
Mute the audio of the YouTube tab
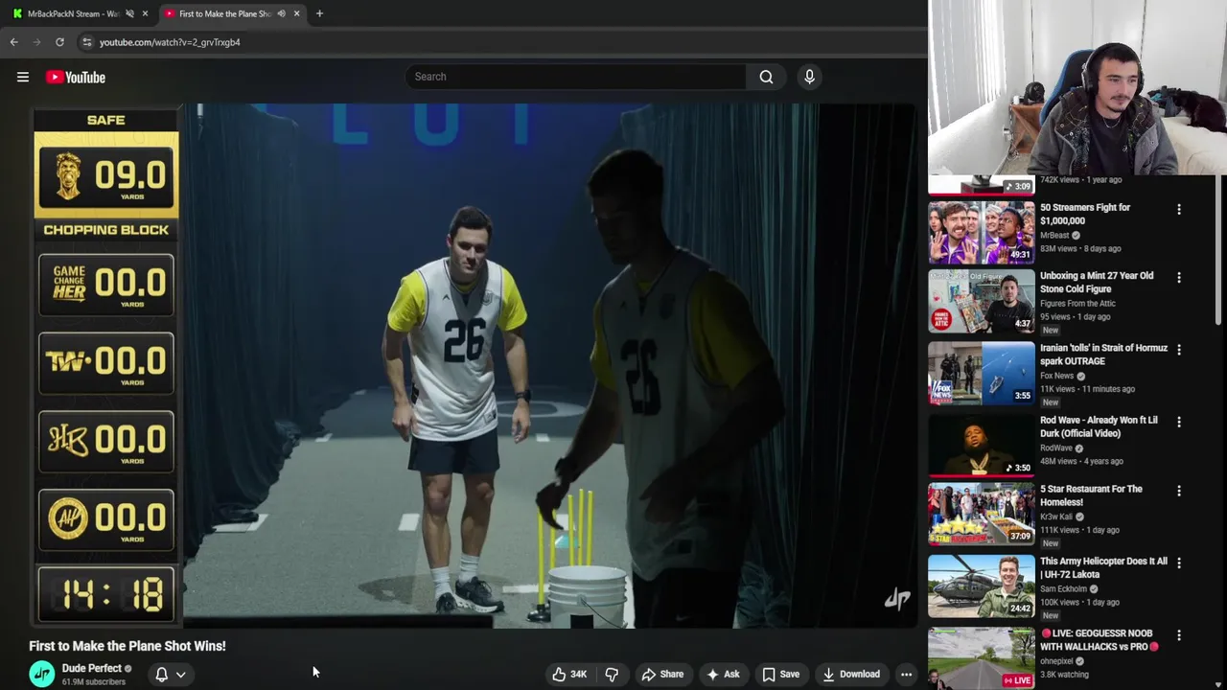point(281,13)
